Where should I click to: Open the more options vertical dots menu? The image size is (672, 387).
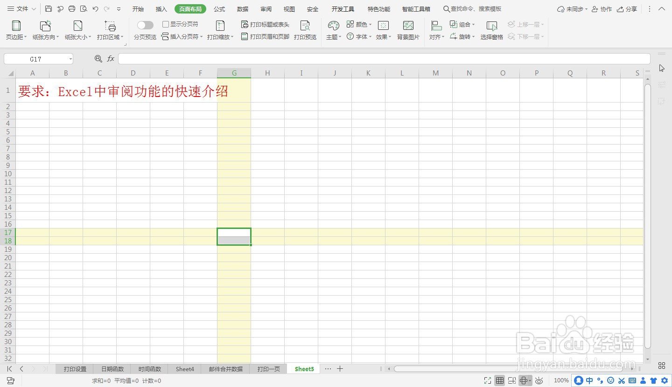pyautogui.click(x=650, y=9)
